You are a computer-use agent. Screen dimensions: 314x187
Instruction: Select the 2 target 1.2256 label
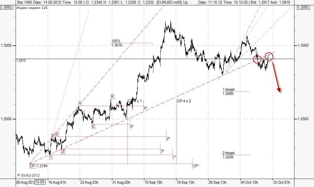[x=228, y=155]
